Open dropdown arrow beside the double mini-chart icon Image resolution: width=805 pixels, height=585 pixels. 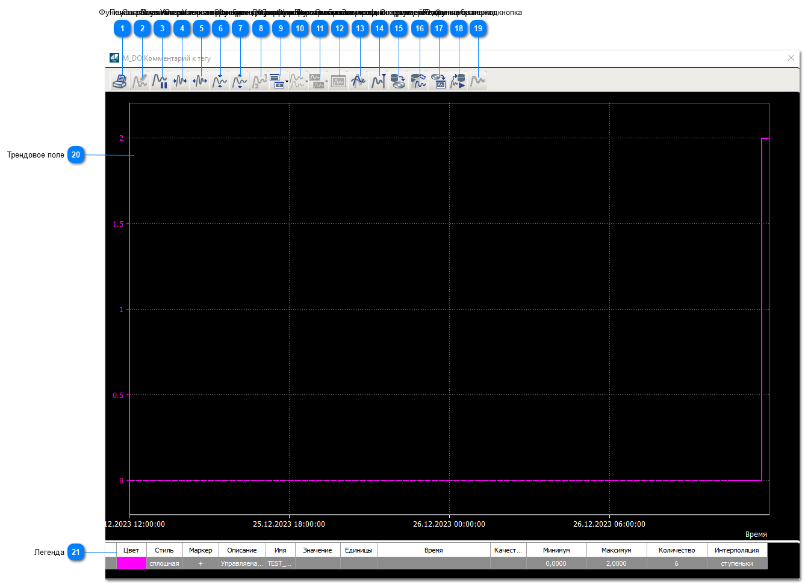point(327,82)
